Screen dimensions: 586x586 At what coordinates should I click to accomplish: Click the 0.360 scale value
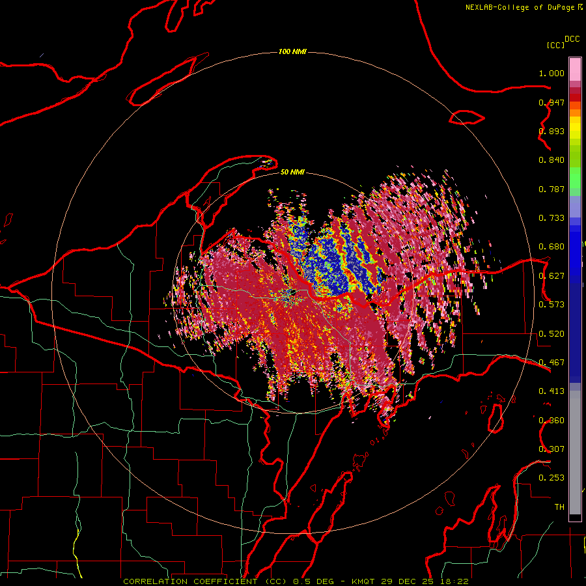click(551, 421)
